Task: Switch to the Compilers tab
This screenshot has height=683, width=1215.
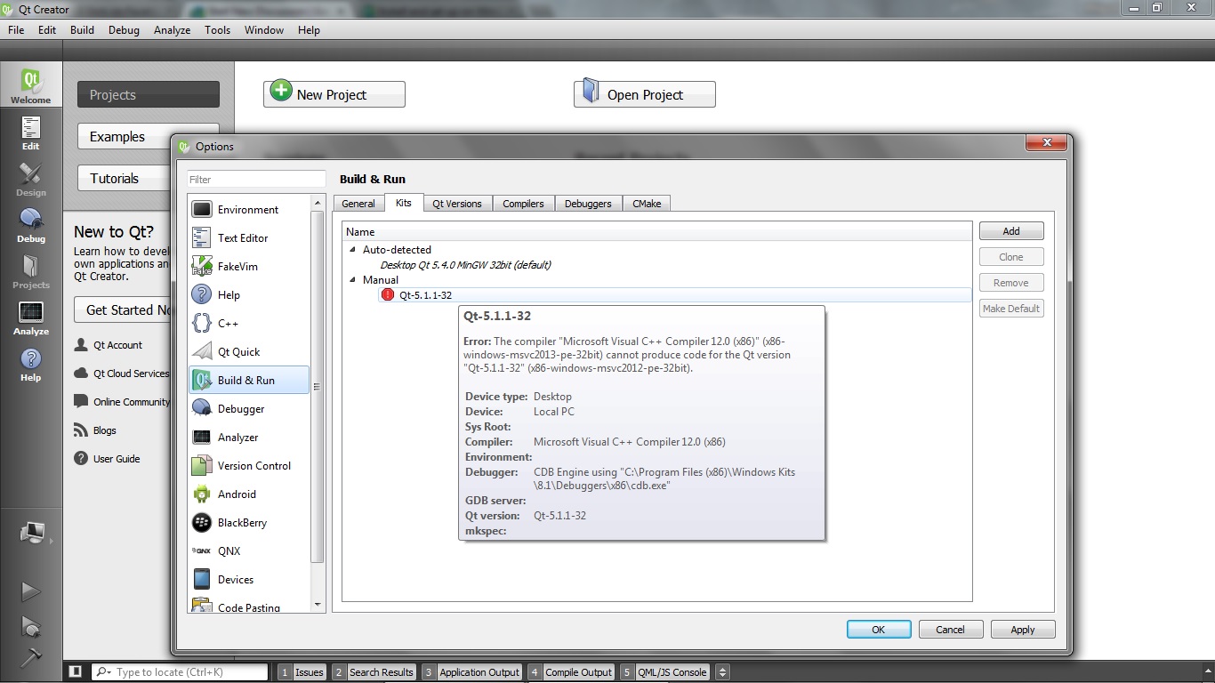Action: [523, 204]
